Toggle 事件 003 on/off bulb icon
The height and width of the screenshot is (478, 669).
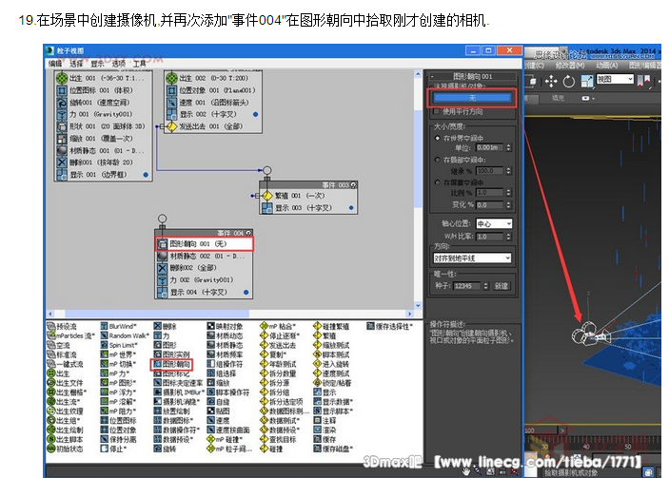coord(353,185)
